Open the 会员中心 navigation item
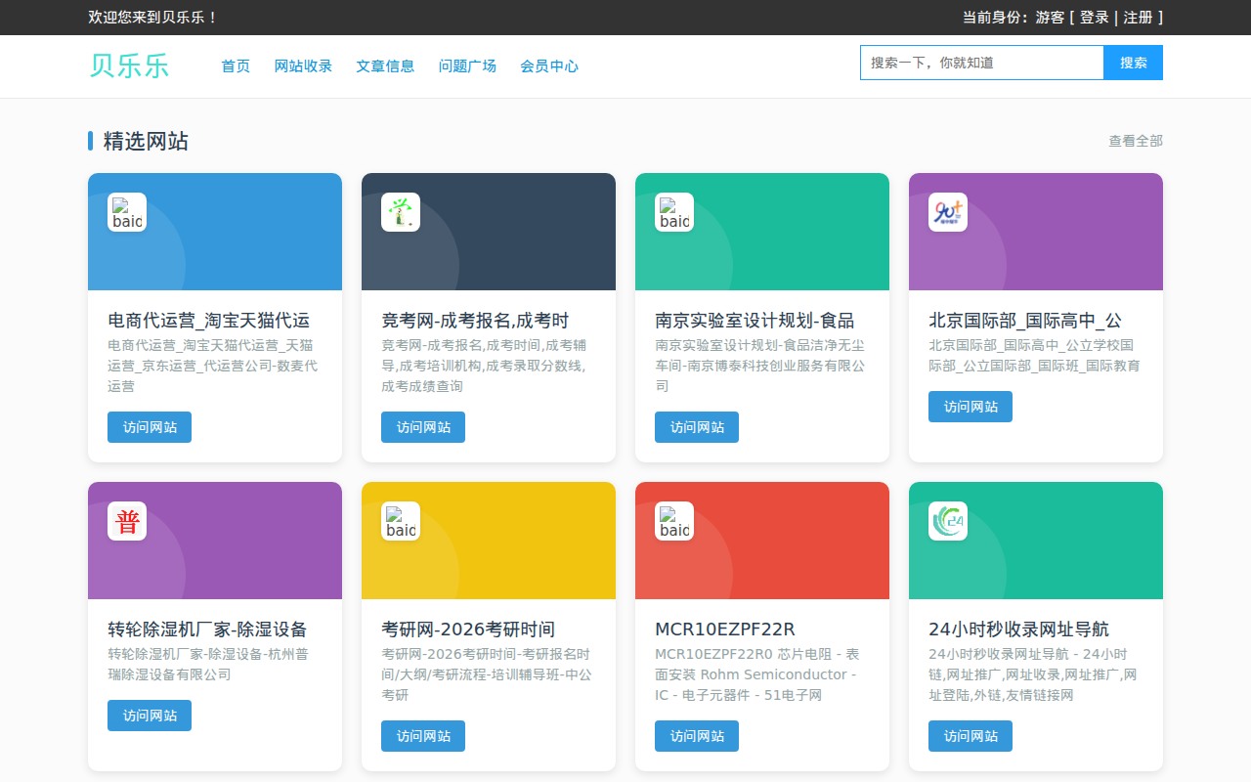The height and width of the screenshot is (782, 1251). (549, 66)
